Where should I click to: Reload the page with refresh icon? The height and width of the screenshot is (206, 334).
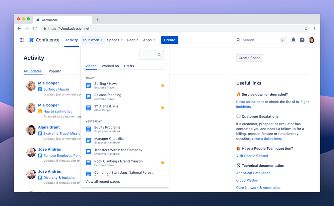35,28
